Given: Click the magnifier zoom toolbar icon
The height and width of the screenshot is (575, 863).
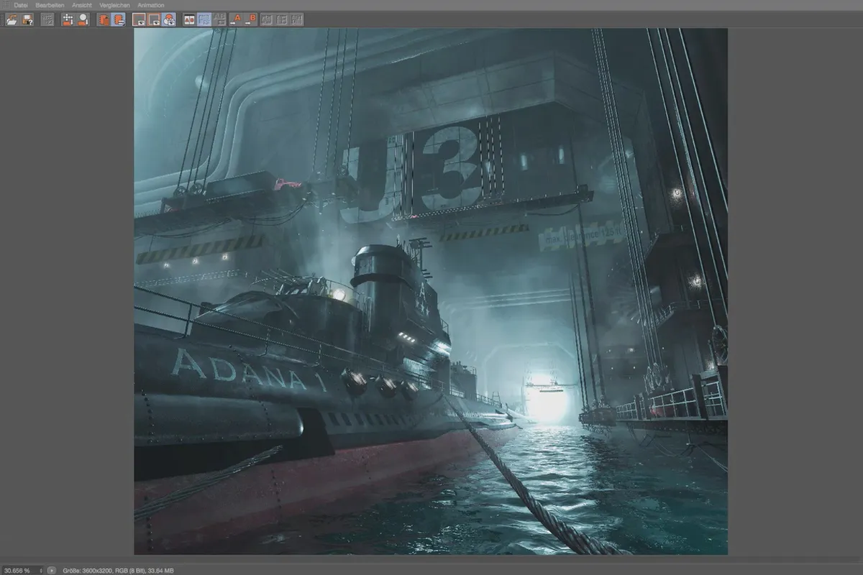Looking at the screenshot, I should click(x=83, y=19).
